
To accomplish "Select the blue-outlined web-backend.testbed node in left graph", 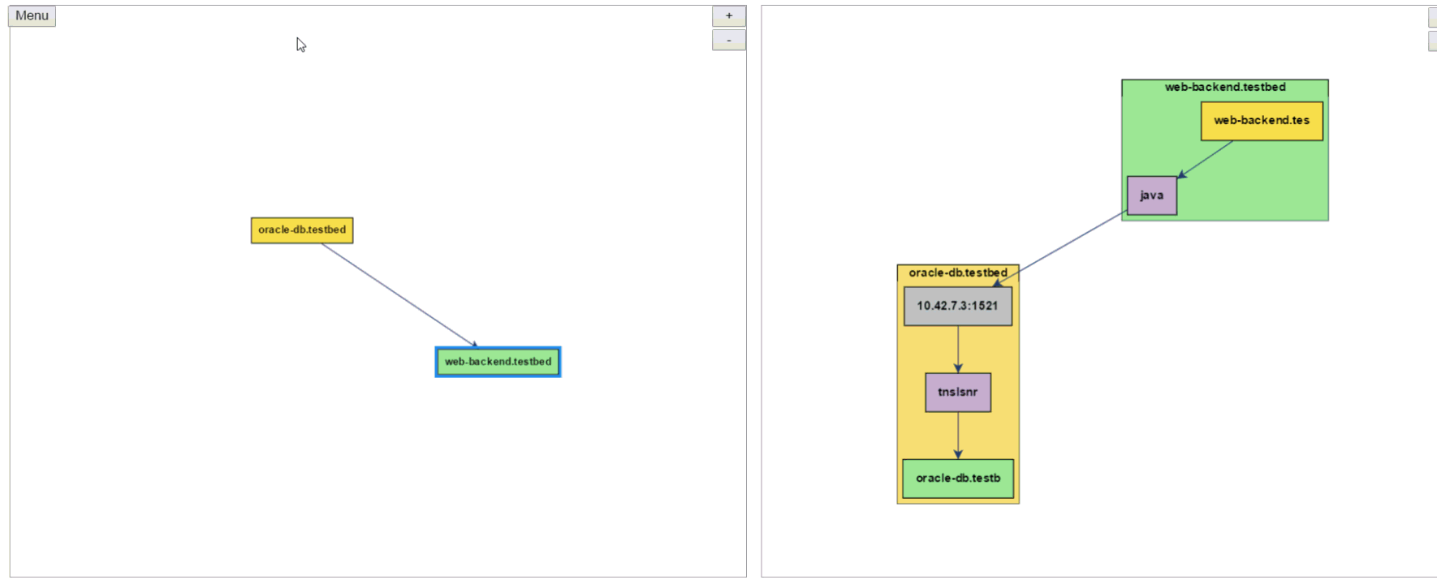I will (x=498, y=362).
